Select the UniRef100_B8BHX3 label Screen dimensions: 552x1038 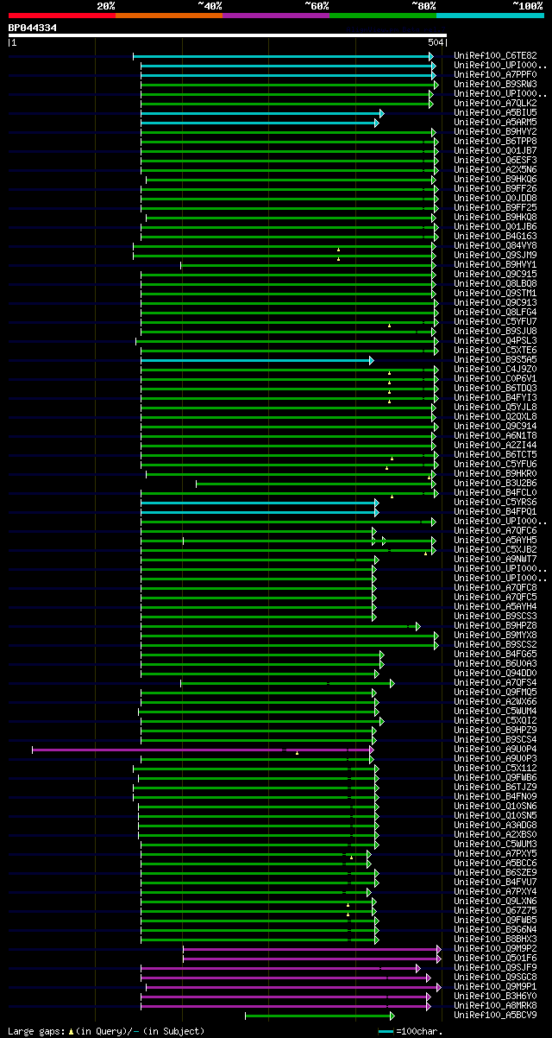tap(495, 940)
